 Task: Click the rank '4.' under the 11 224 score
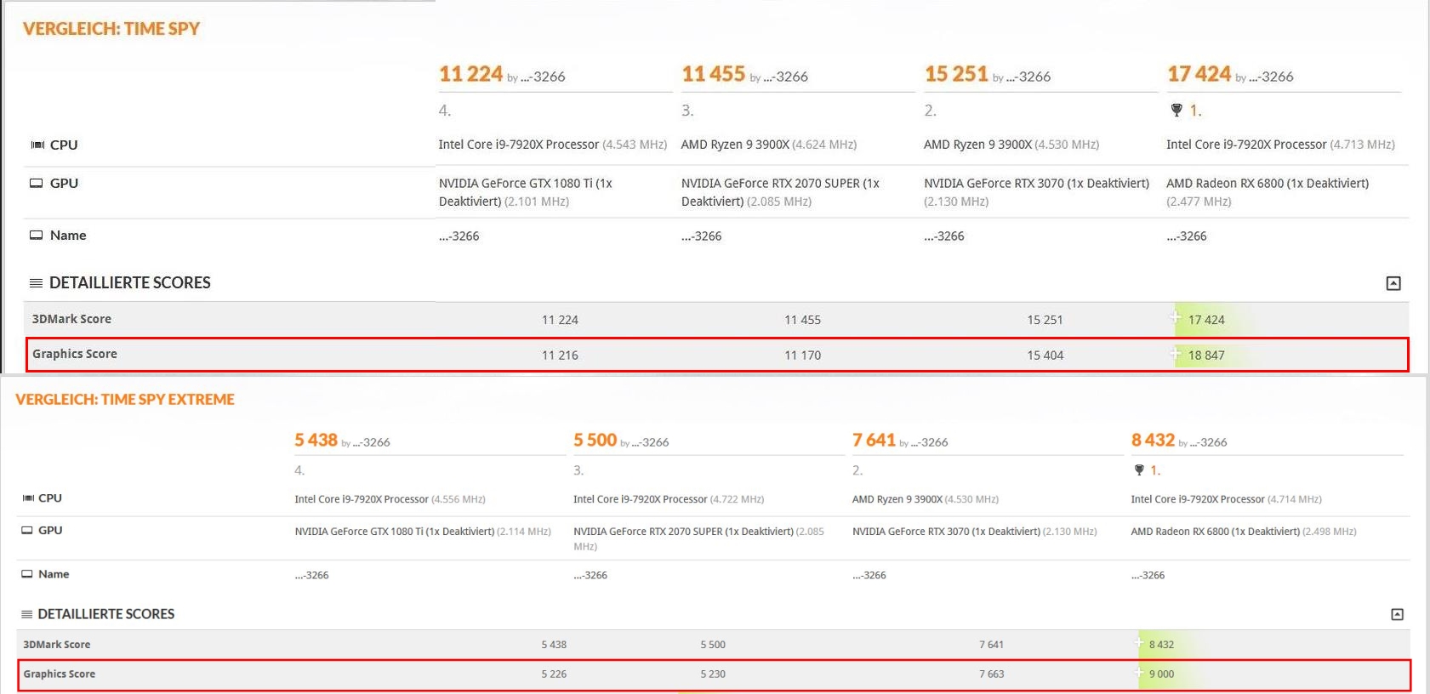coord(445,111)
